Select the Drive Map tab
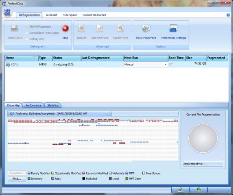The width and height of the screenshot is (233, 195). 13,105
